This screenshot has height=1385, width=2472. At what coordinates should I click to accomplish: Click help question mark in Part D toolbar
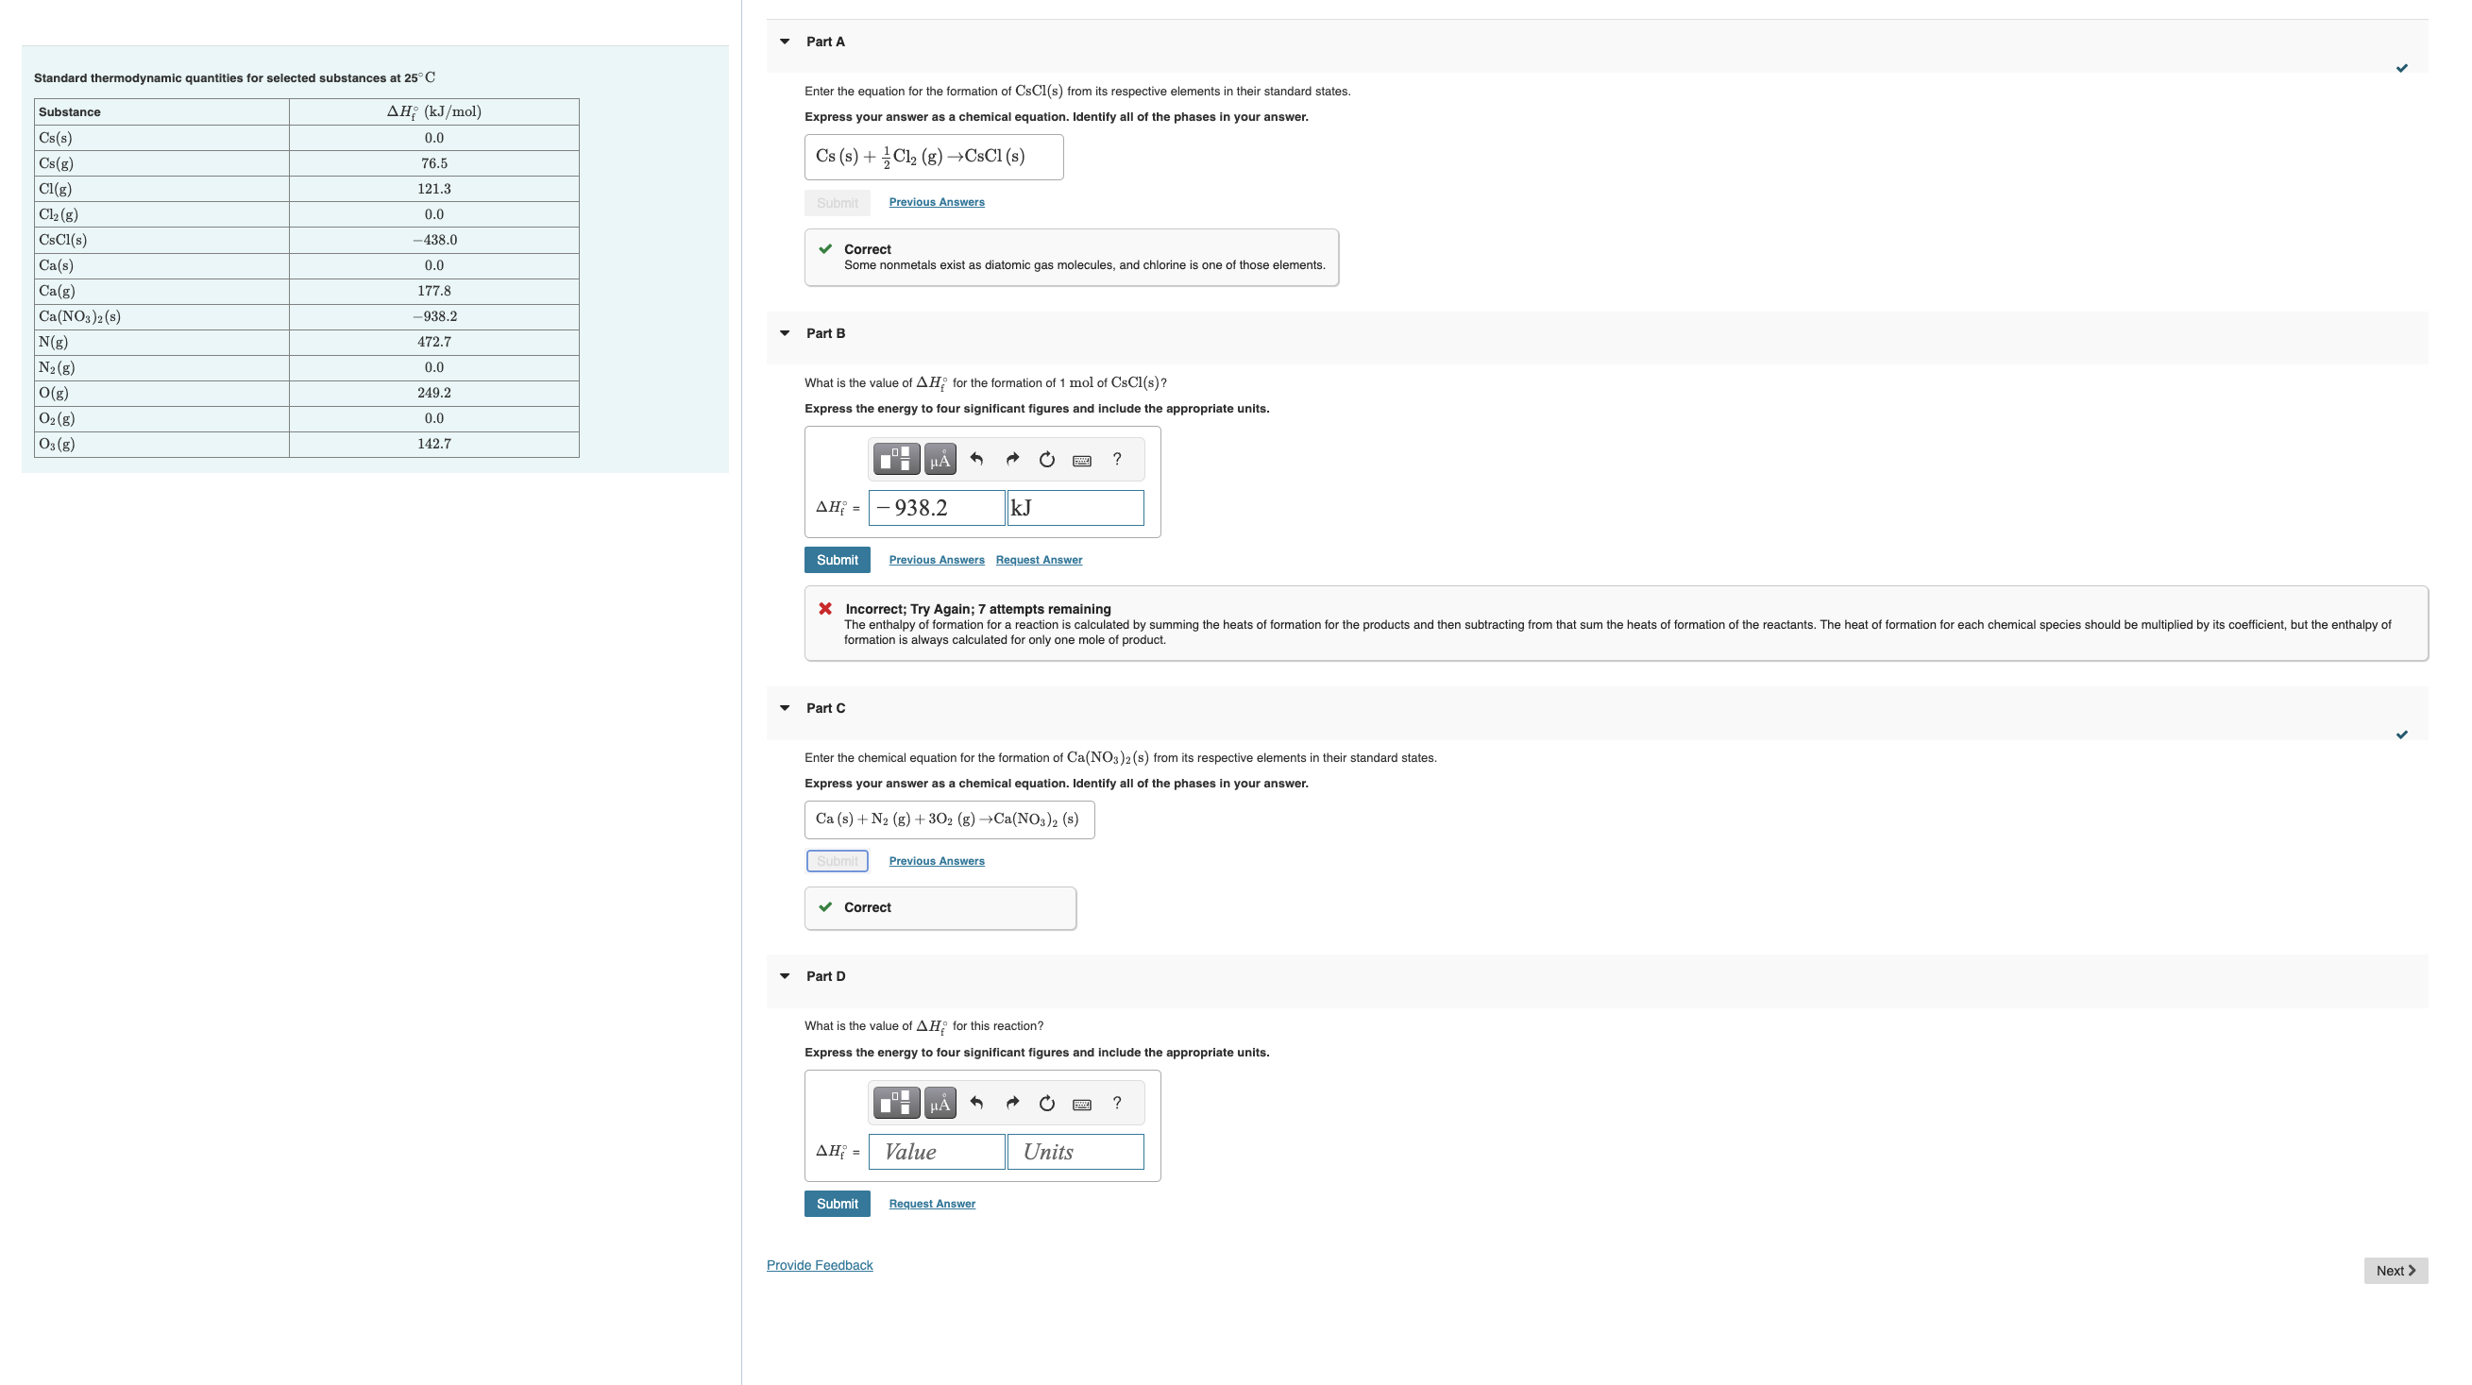point(1116,1104)
